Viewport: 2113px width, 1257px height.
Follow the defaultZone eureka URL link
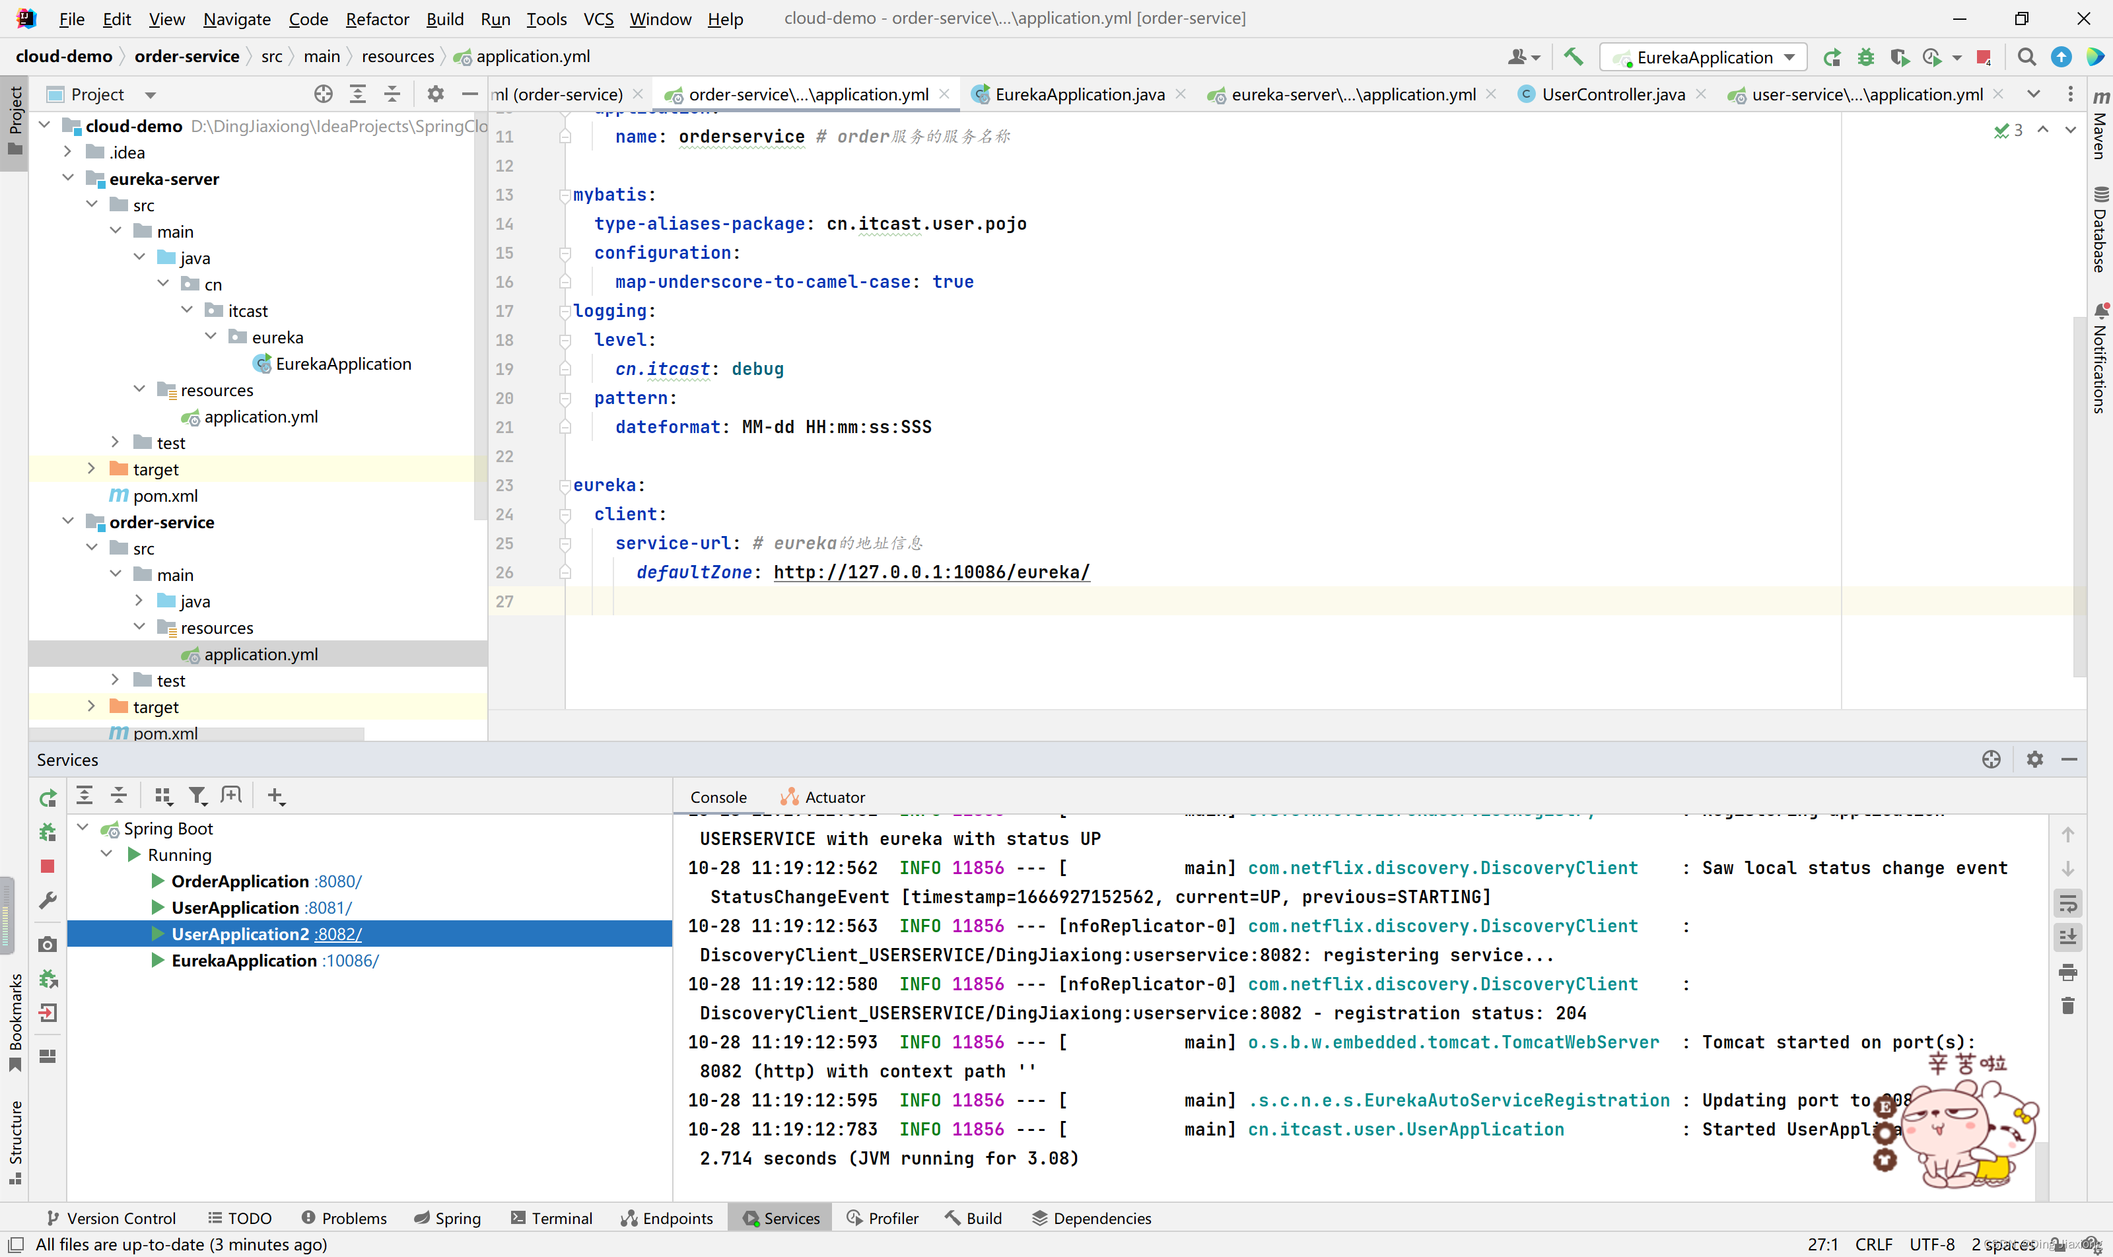click(931, 572)
